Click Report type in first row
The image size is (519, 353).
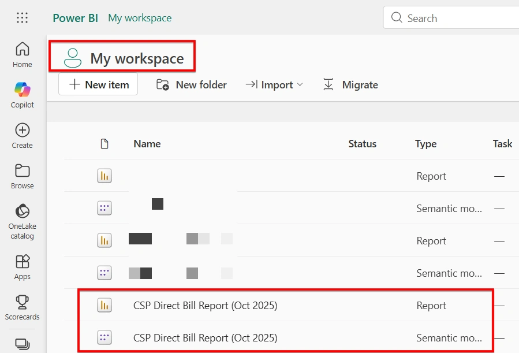(x=431, y=176)
